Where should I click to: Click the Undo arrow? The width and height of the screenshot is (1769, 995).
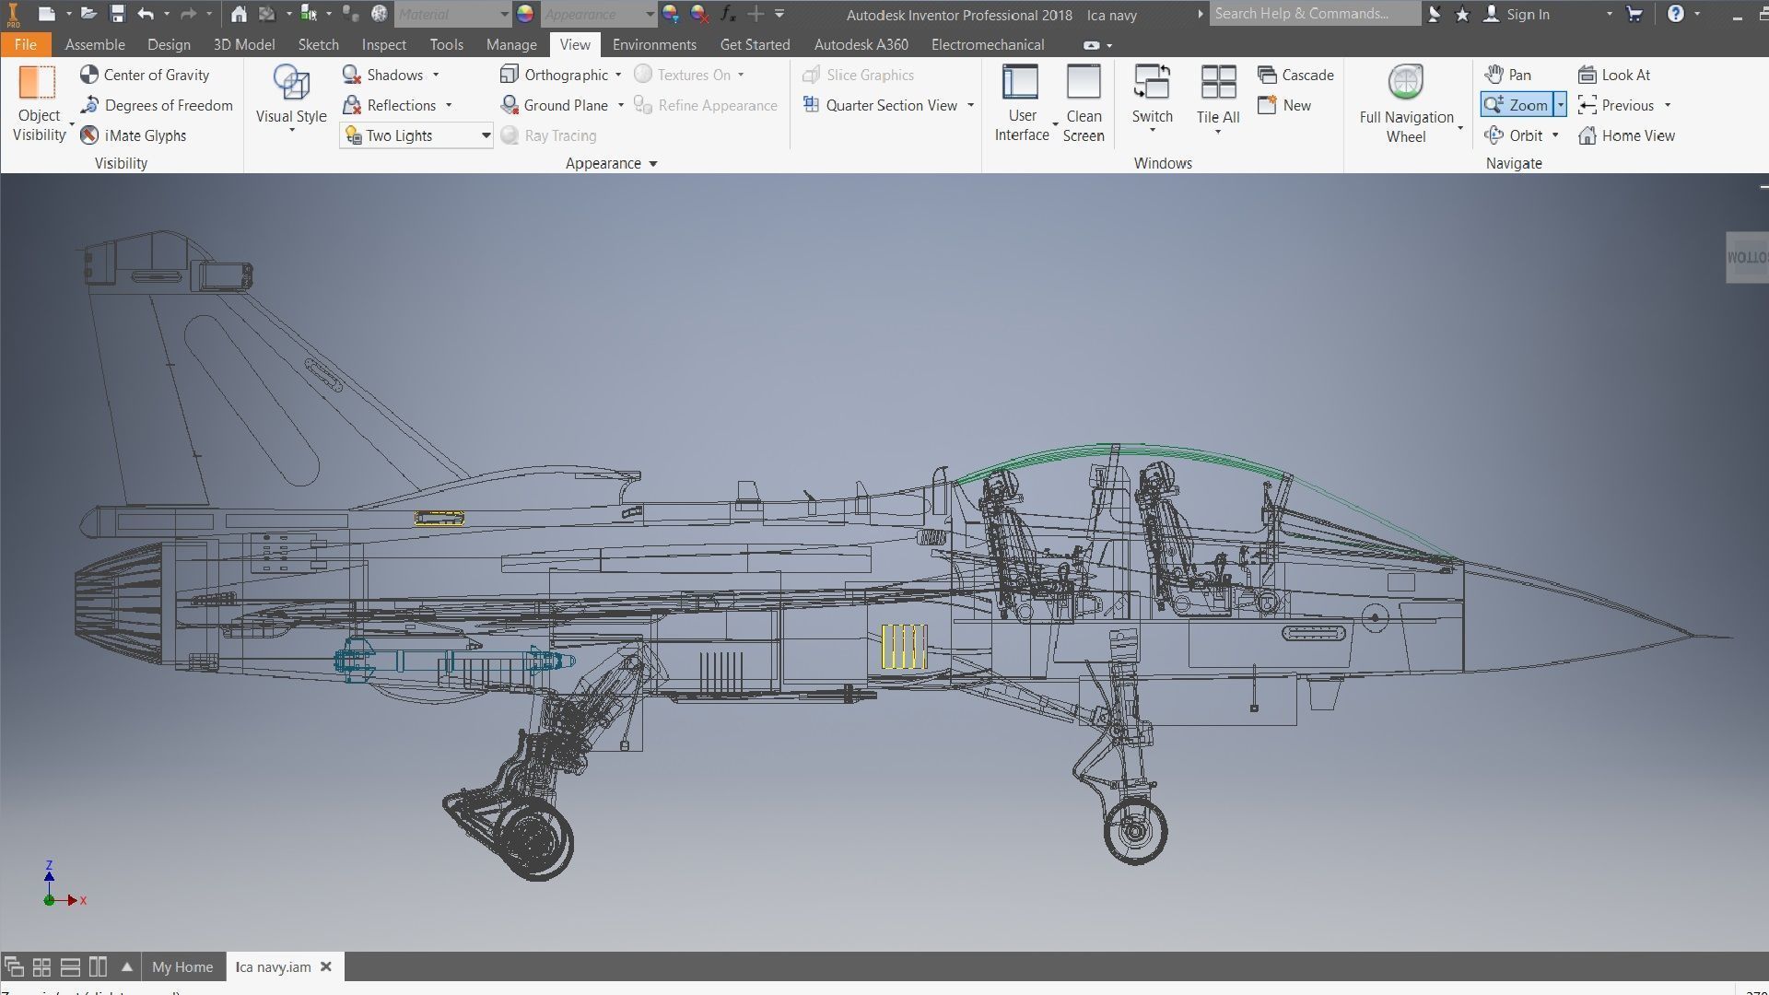tap(146, 14)
